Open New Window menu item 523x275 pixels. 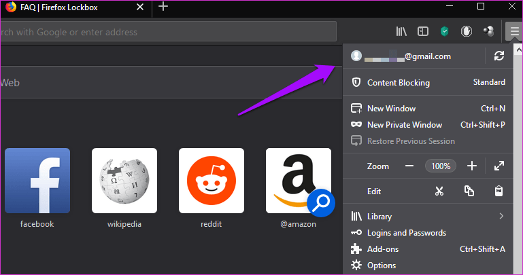[x=428, y=109]
